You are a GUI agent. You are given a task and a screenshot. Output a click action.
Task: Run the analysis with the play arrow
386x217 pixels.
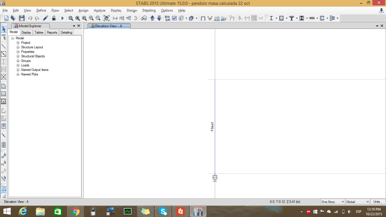[x=62, y=18]
